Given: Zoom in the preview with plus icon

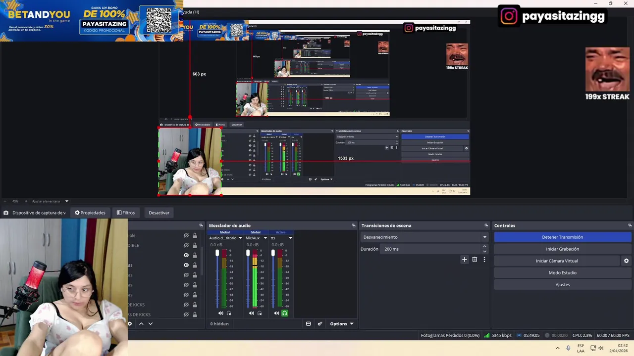Looking at the screenshot, I should pyautogui.click(x=26, y=201).
